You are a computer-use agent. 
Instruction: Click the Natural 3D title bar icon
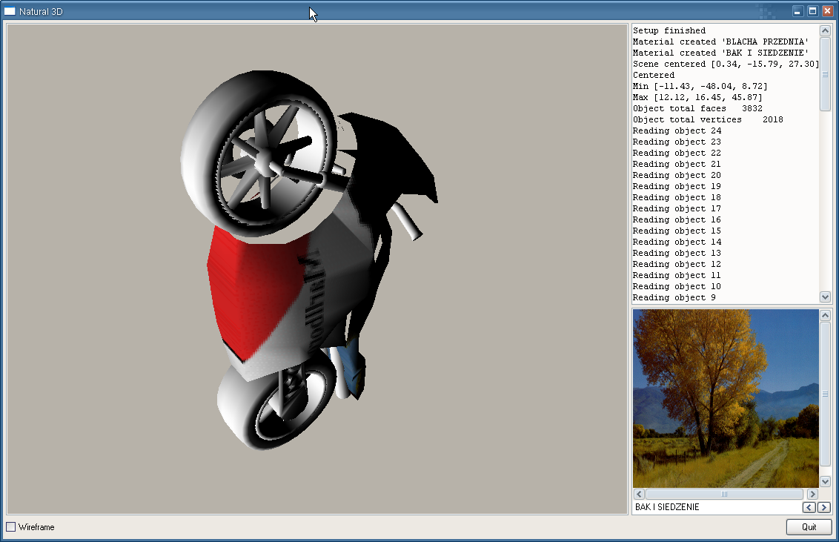click(10, 11)
